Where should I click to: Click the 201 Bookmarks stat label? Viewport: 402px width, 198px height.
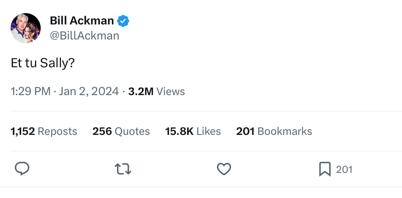pos(274,131)
